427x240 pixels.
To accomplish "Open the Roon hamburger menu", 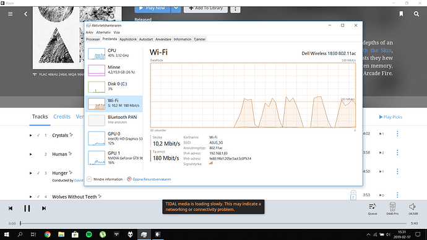I will [11, 14].
